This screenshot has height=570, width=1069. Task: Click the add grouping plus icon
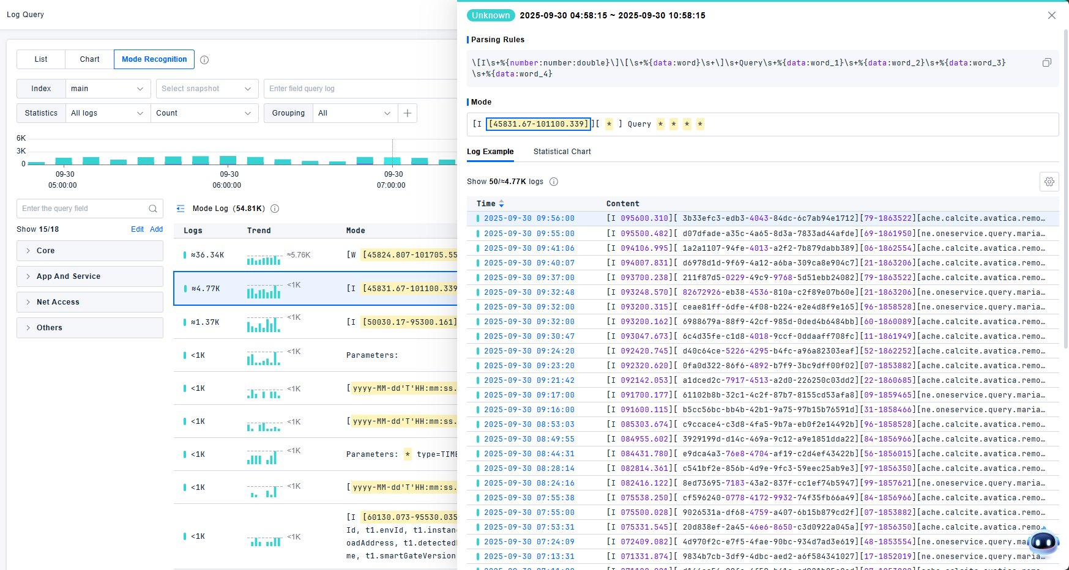point(408,113)
